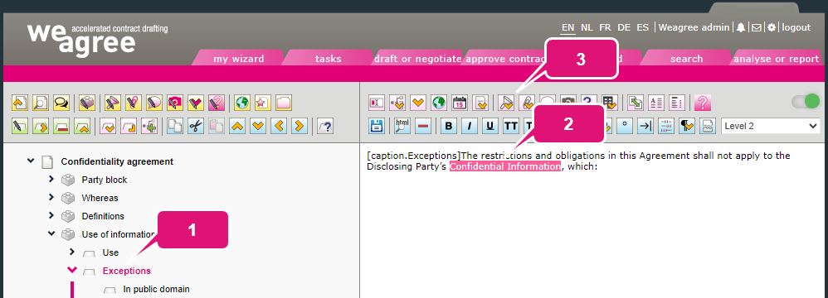Image resolution: width=828 pixels, height=298 pixels.
Task: Open the my wizard tab
Action: [239, 59]
